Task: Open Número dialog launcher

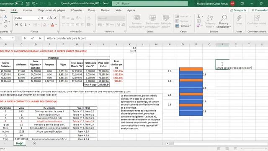Action: (125, 31)
